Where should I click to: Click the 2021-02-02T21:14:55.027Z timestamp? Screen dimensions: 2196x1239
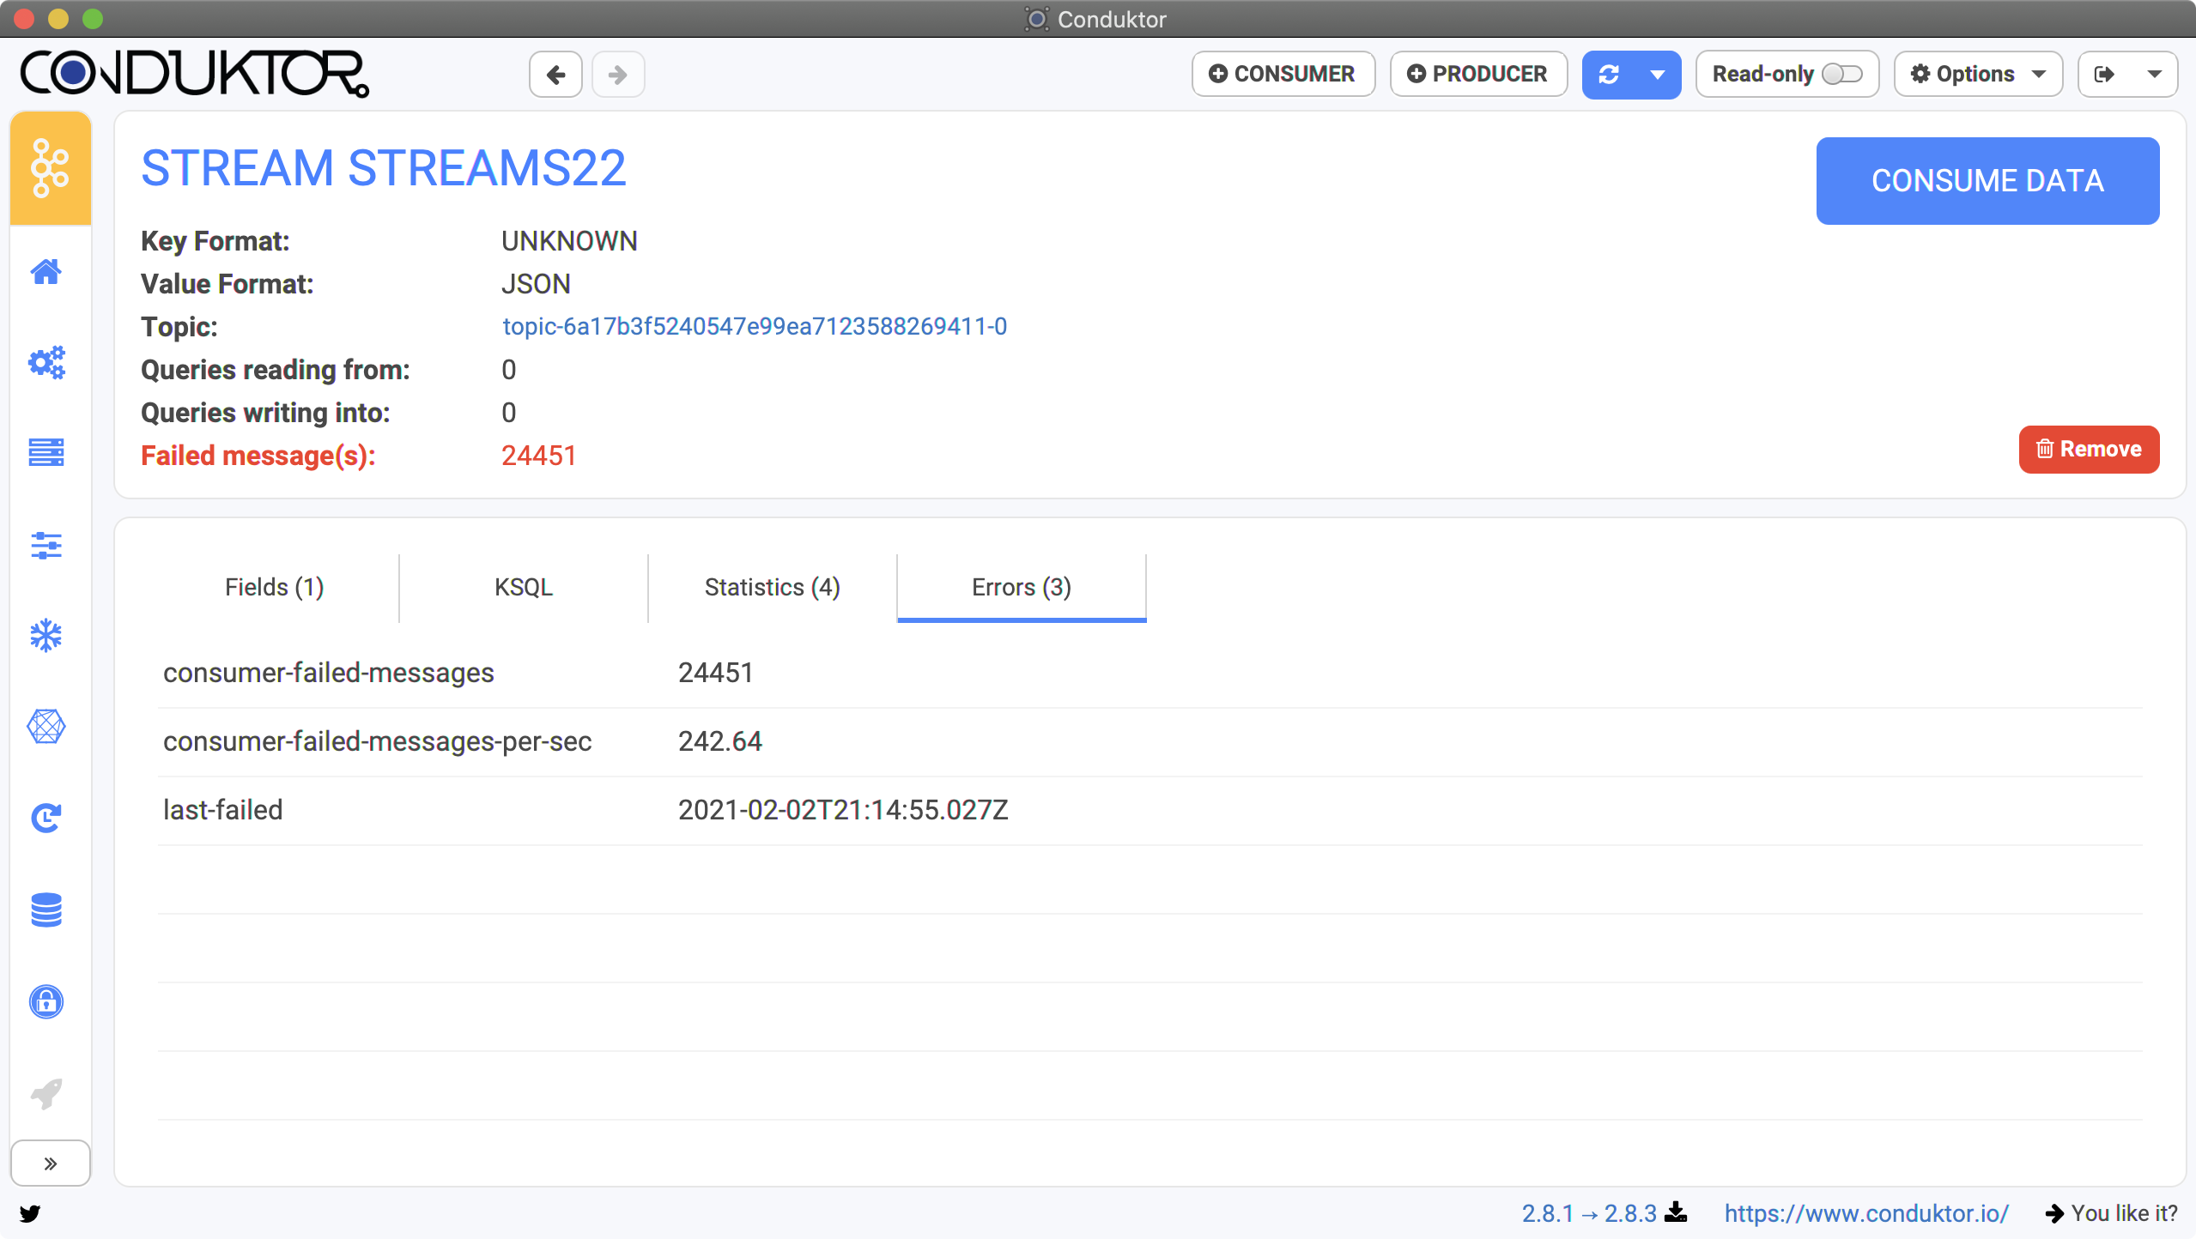[843, 811]
